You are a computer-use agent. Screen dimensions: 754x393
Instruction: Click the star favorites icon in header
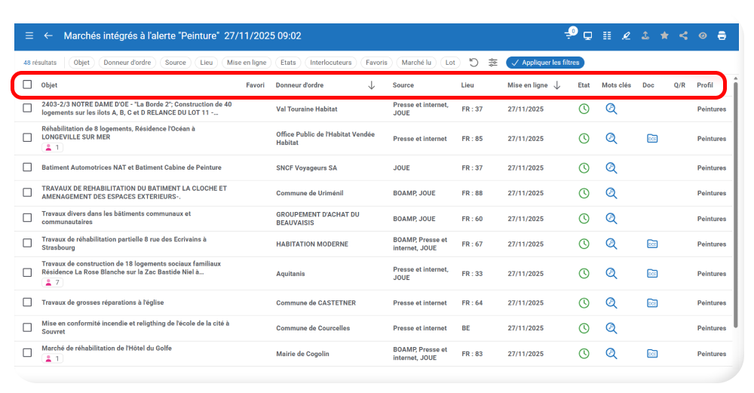[x=664, y=35]
